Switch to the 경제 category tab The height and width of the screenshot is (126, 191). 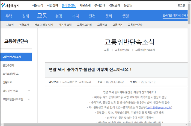pyautogui.click(x=26, y=16)
